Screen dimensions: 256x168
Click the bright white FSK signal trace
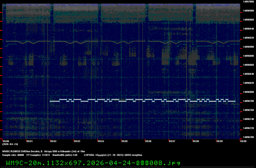point(142,100)
